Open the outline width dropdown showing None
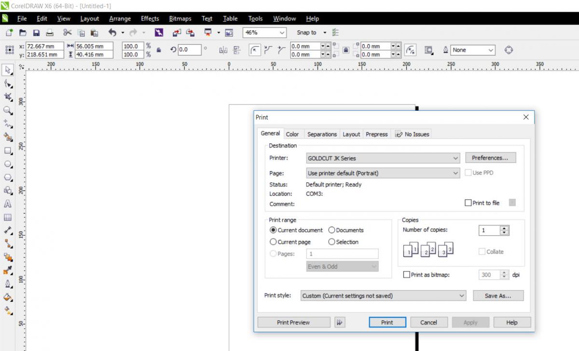The height and width of the screenshot is (351, 579). point(473,50)
